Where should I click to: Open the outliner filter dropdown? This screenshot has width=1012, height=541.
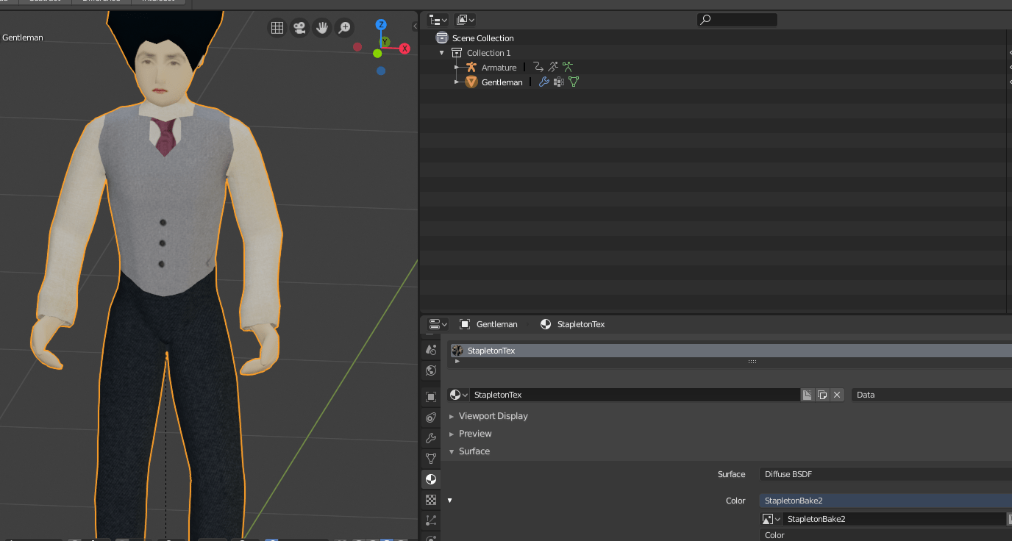466,20
